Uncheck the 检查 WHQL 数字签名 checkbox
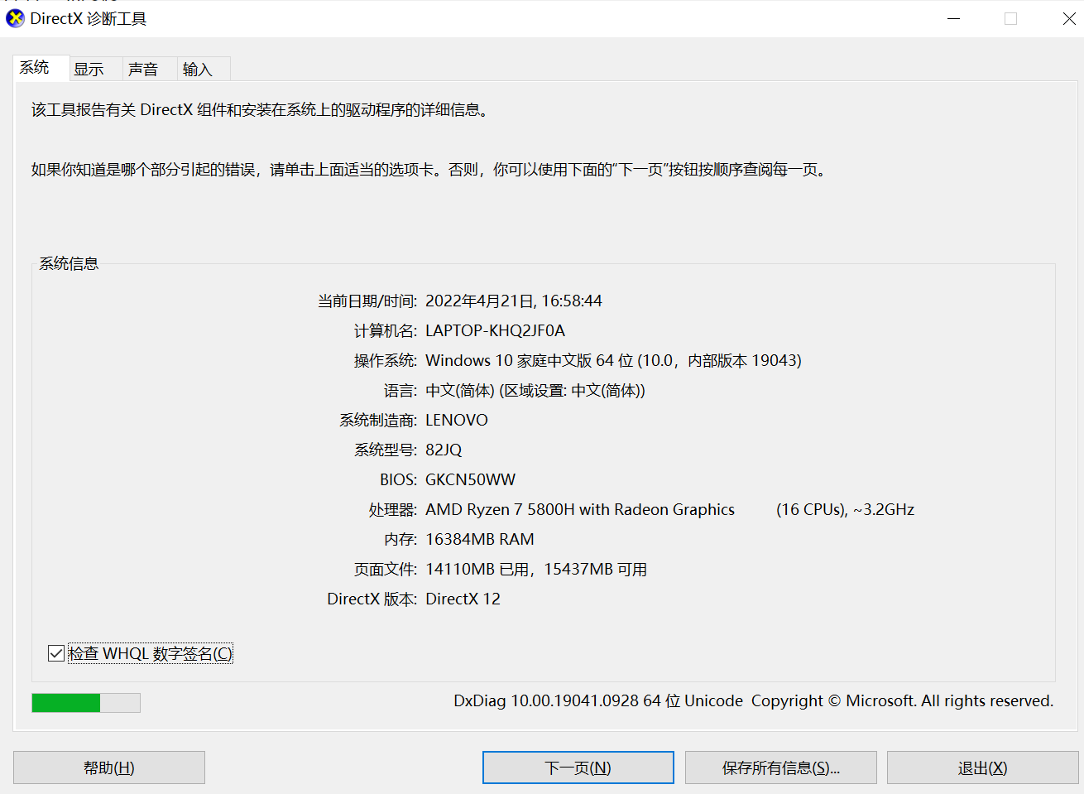Viewport: 1084px width, 794px height. pyautogui.click(x=56, y=653)
